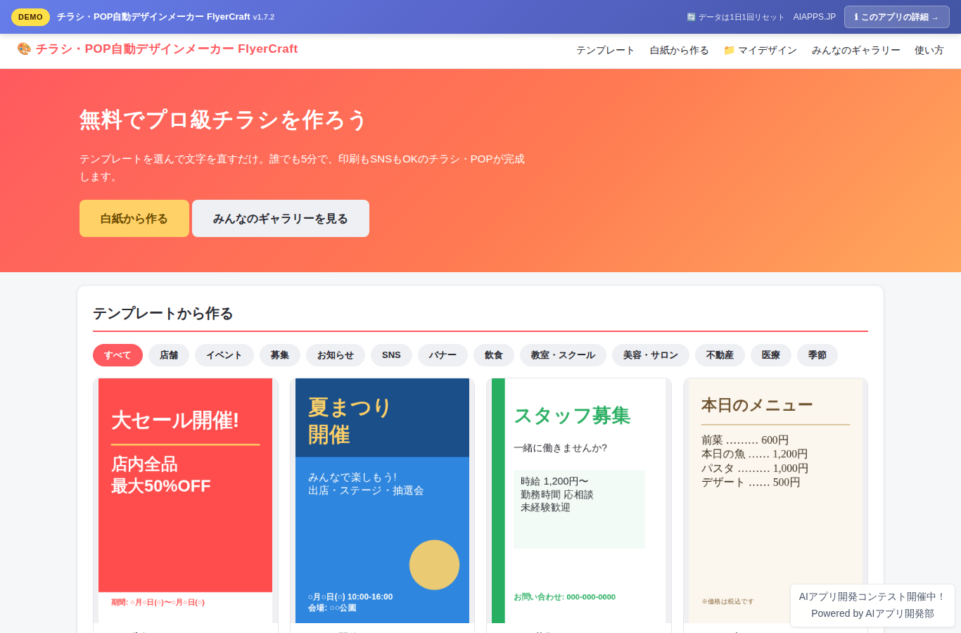Image resolution: width=961 pixels, height=633 pixels.
Task: Open みんなのギャラリー in the navigation
Action: tap(855, 50)
